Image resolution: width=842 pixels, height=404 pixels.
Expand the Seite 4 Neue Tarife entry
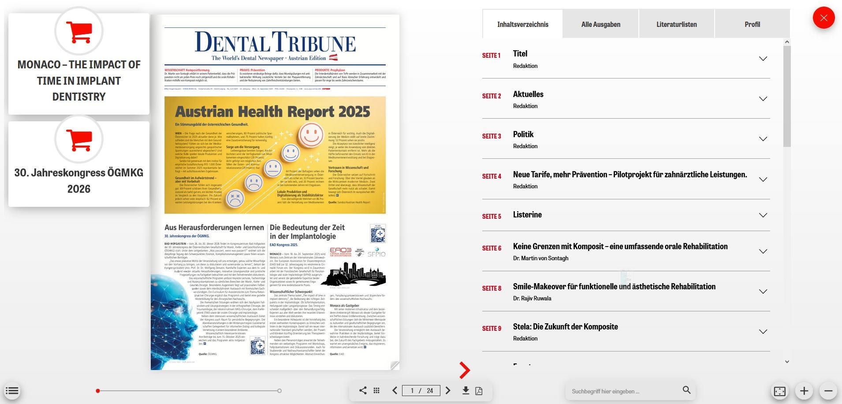[x=763, y=180]
